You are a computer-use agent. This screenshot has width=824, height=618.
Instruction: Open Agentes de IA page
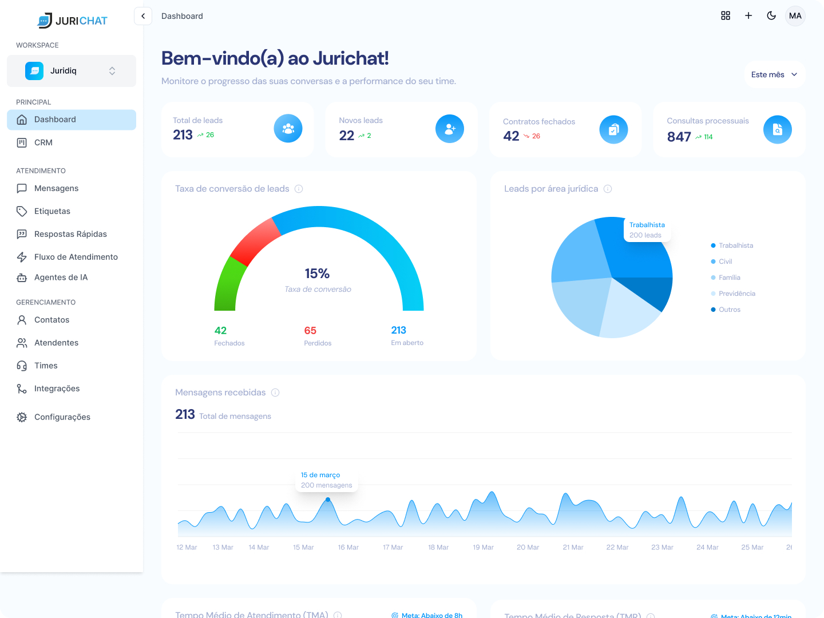[x=72, y=278]
